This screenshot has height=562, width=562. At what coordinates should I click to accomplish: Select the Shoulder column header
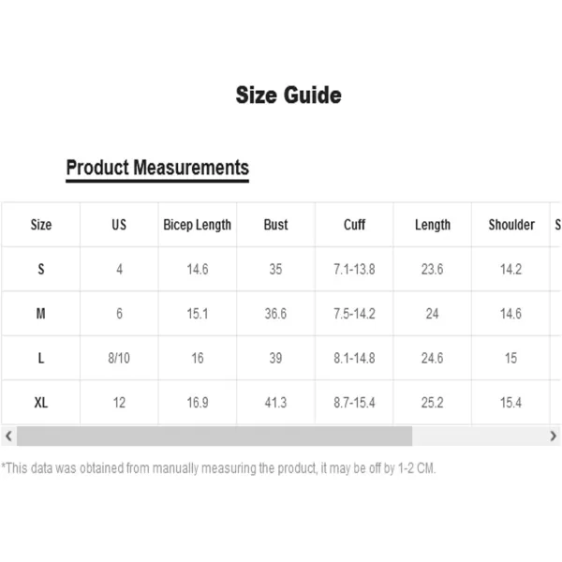click(511, 225)
